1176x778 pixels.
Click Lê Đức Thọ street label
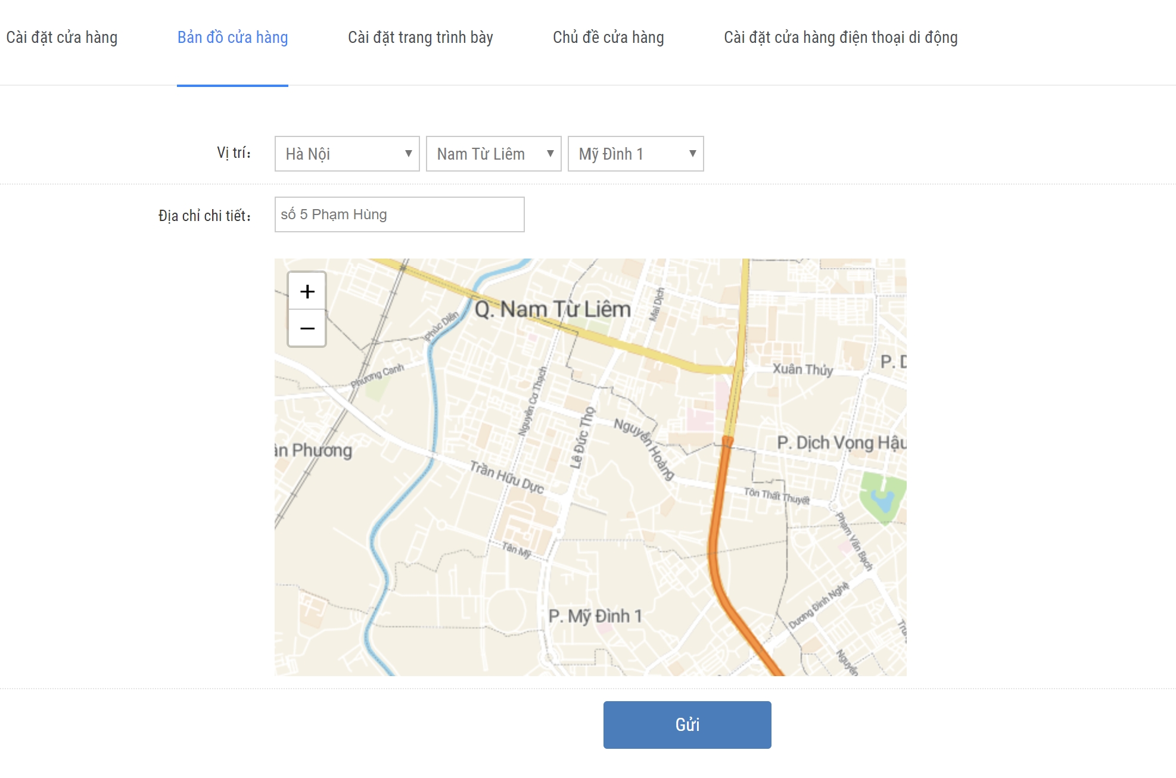tap(583, 437)
